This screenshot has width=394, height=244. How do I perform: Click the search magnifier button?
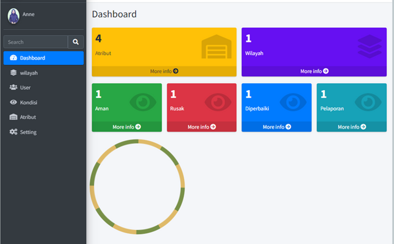pyautogui.click(x=76, y=42)
